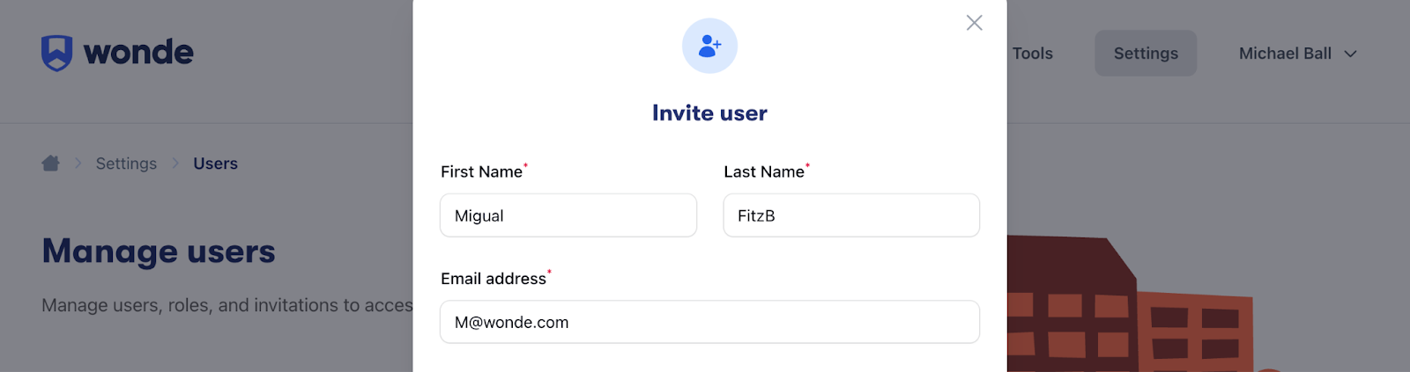The width and height of the screenshot is (1410, 372).
Task: Click the chevron arrow beside Michael Ball
Action: pos(1350,54)
